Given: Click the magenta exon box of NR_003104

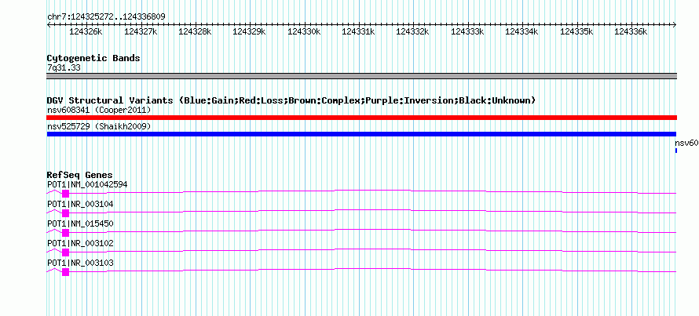Looking at the screenshot, I should 65,213.
